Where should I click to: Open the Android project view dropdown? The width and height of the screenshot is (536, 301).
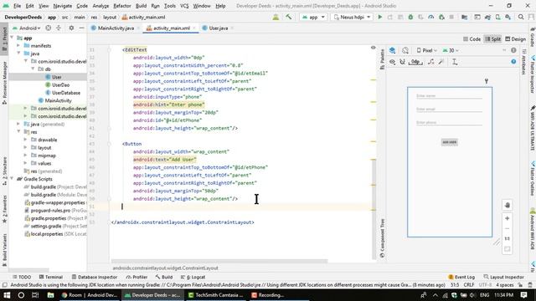(28, 28)
